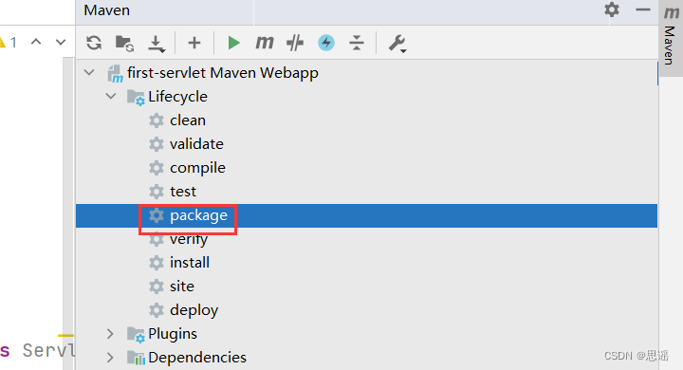Hide the Maven tool window

pyautogui.click(x=643, y=9)
